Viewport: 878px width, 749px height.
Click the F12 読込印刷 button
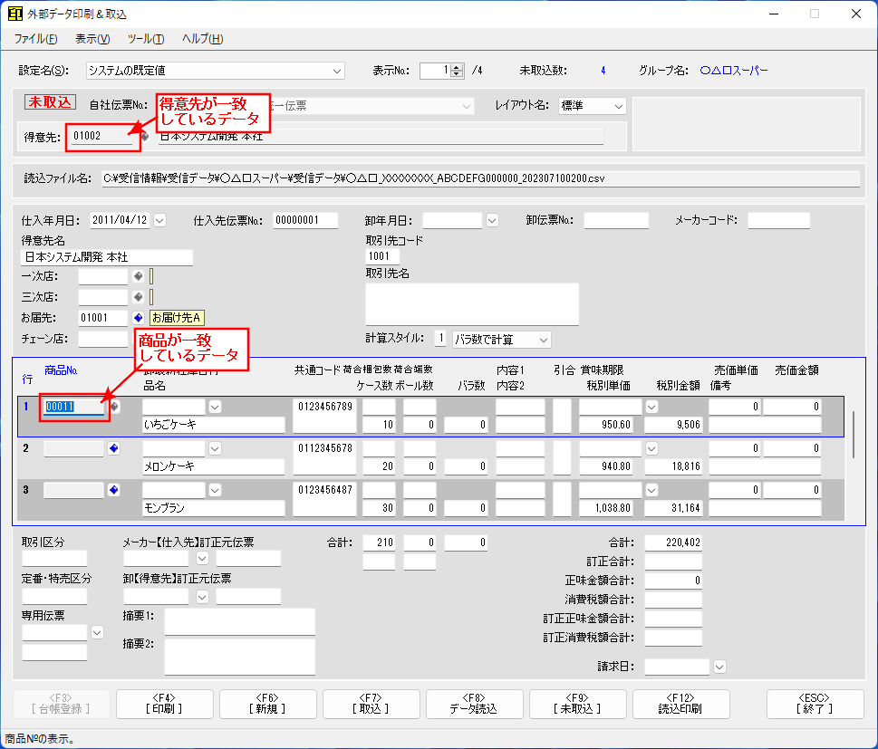[x=680, y=704]
